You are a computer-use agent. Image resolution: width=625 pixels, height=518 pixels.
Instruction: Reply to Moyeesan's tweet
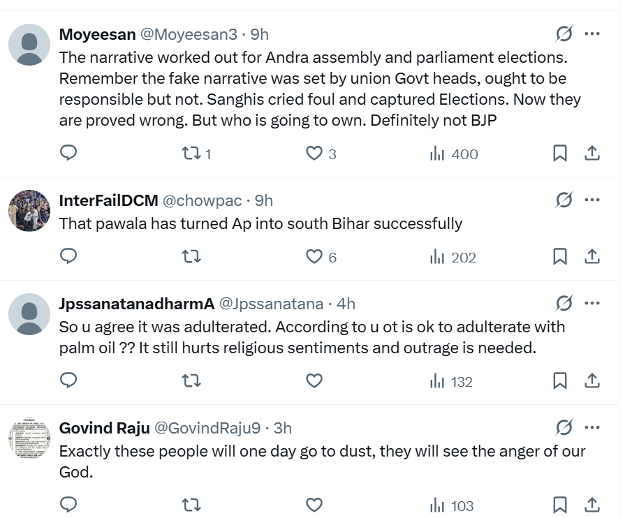(x=68, y=153)
